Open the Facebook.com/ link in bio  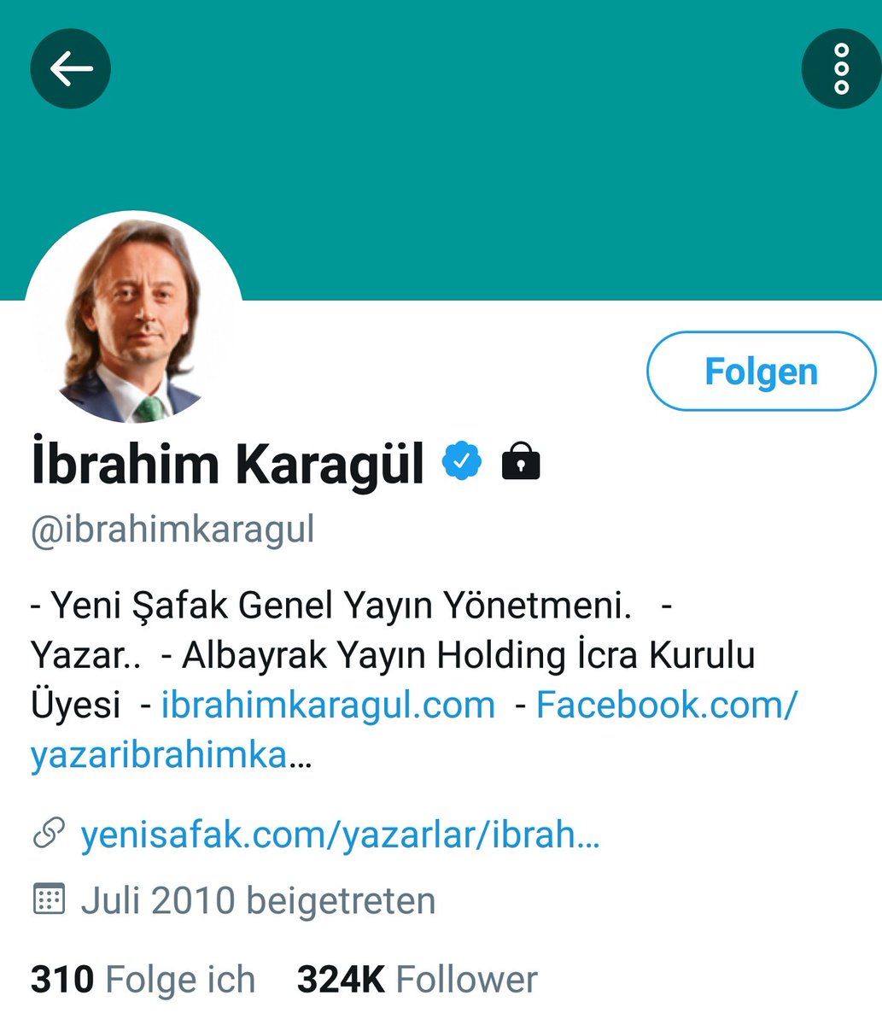pos(667,706)
